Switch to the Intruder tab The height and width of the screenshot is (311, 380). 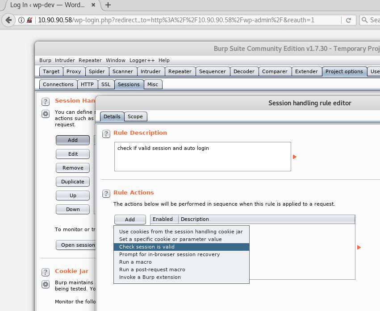coord(150,71)
